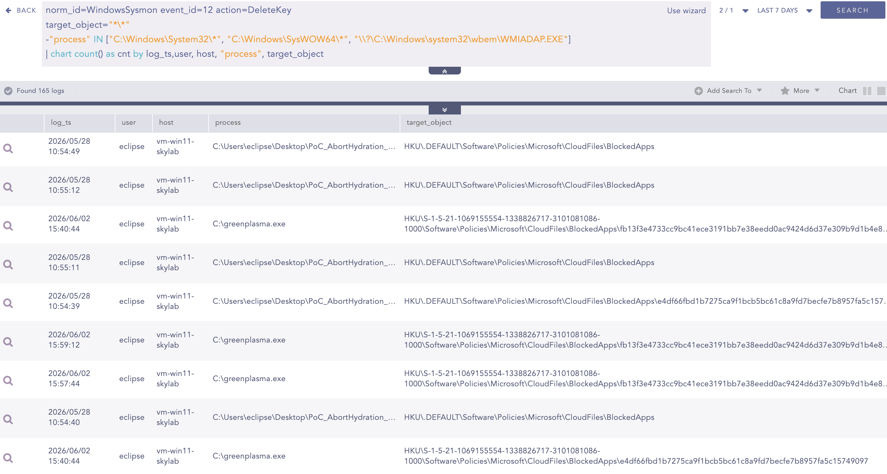
Task: Click target object in 10:54:39 row
Action: click(645, 301)
